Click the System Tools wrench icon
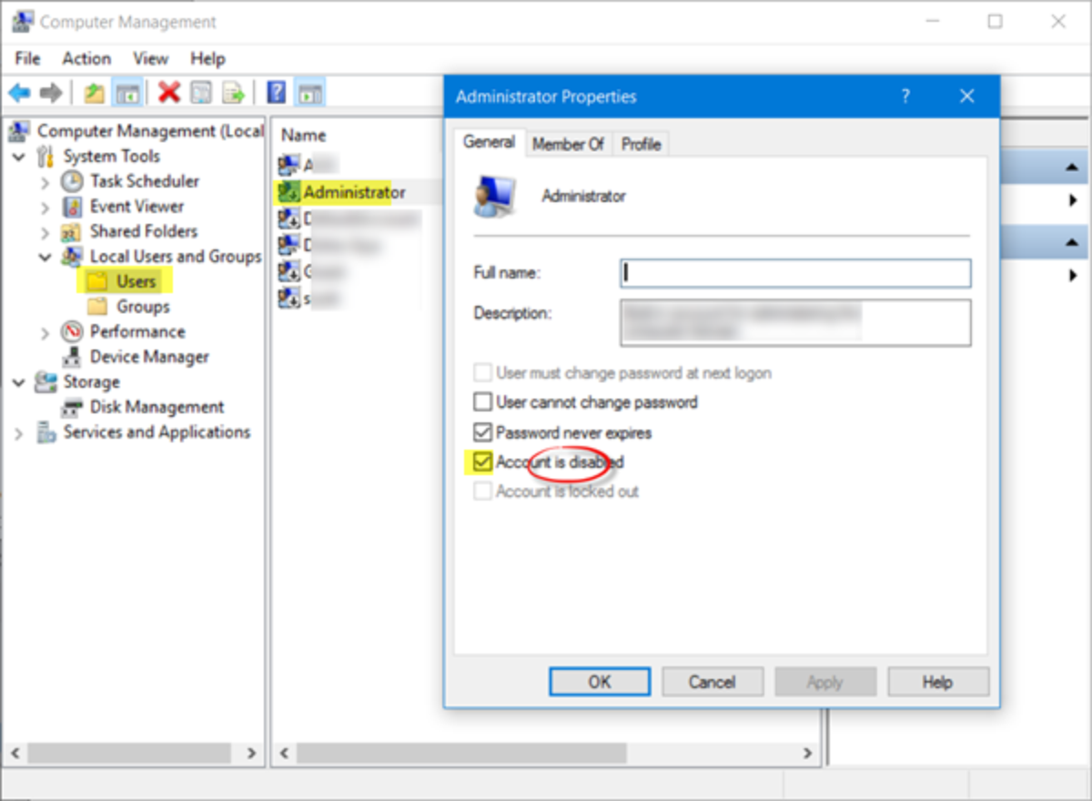Screen dimensions: 1092x801 [45, 157]
